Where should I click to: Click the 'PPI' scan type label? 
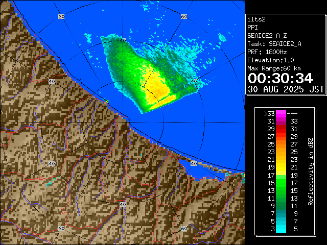click(252, 27)
